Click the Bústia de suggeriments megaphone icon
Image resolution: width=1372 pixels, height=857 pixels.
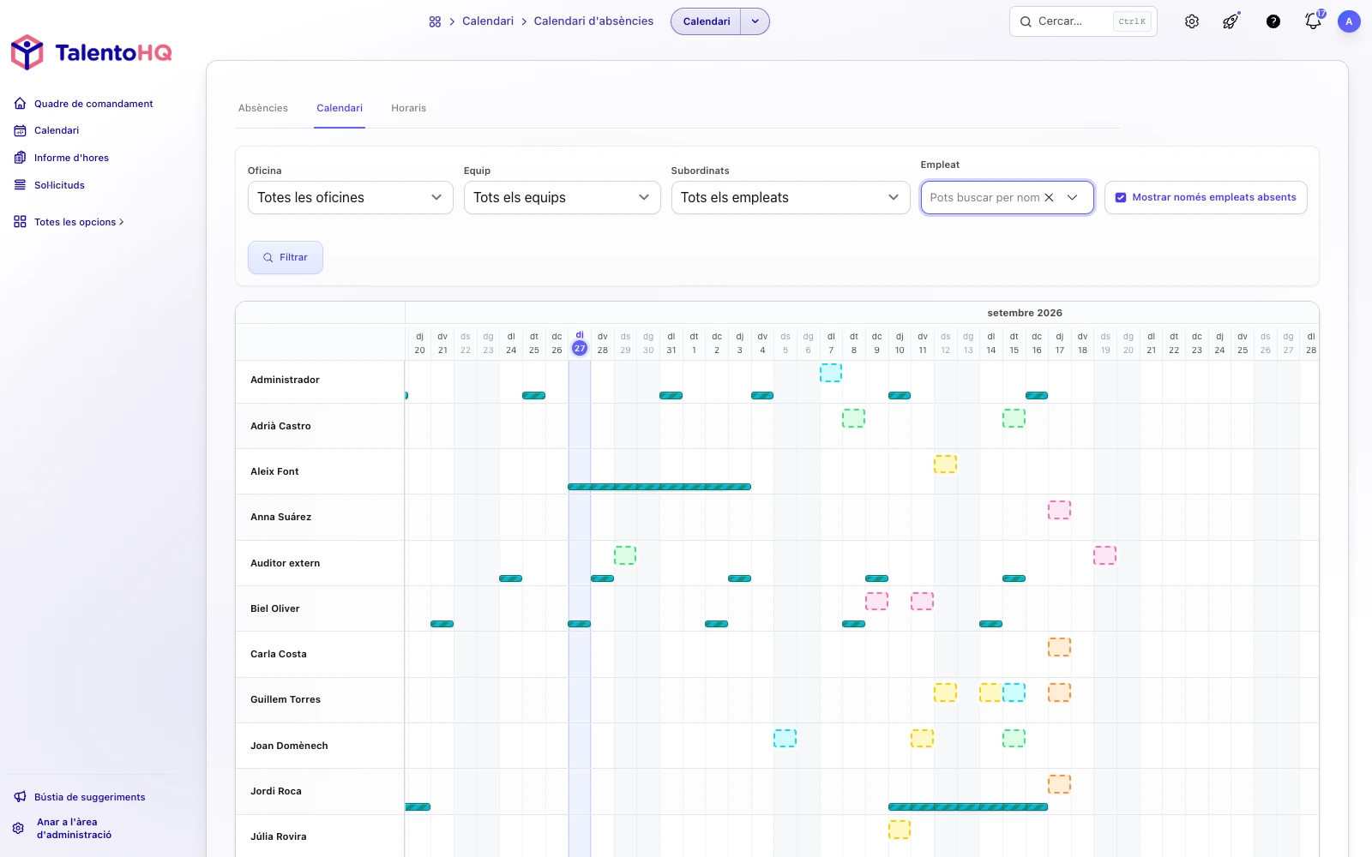pos(20,797)
